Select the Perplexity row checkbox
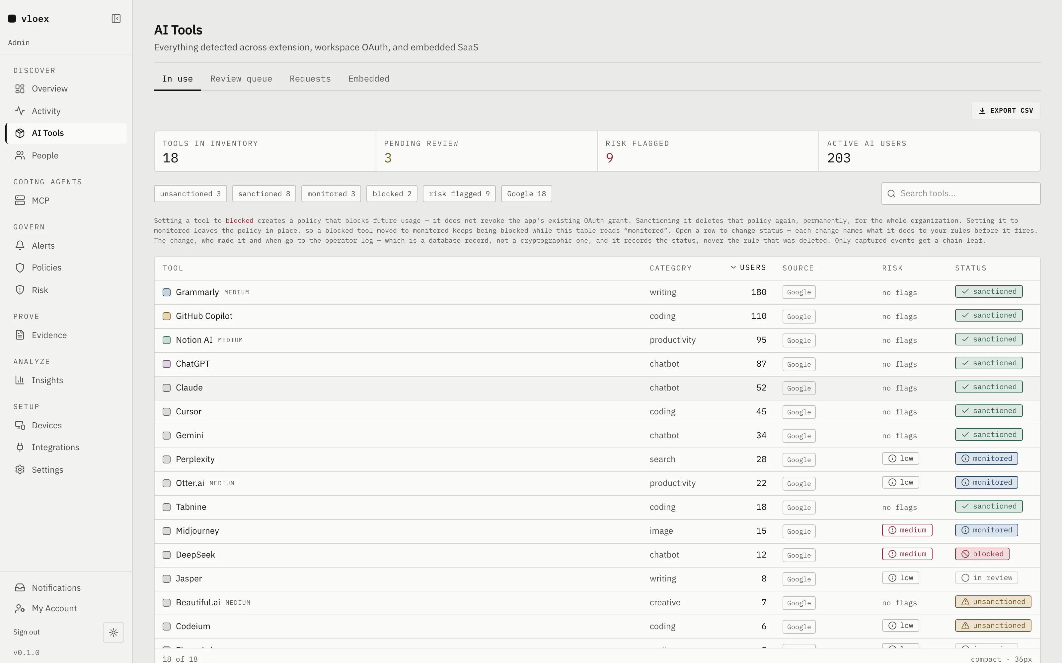1062x663 pixels. [167, 459]
